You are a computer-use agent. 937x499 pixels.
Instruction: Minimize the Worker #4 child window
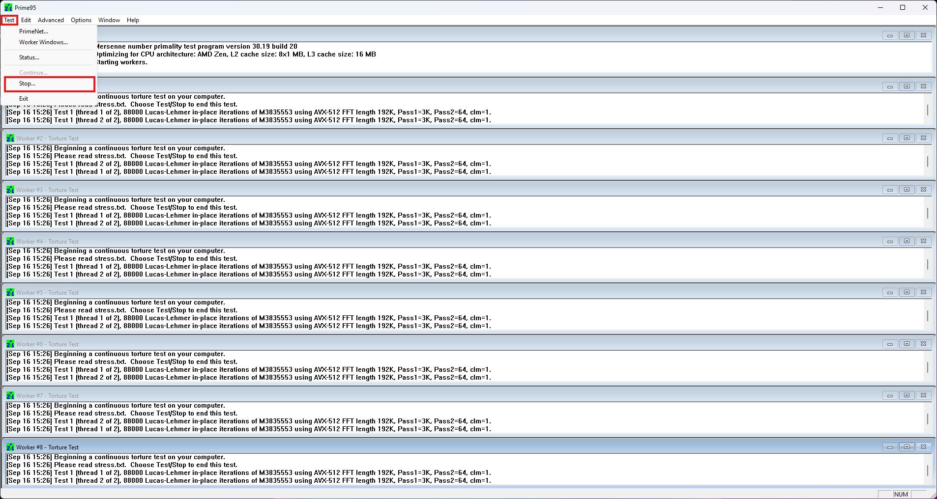[890, 242]
